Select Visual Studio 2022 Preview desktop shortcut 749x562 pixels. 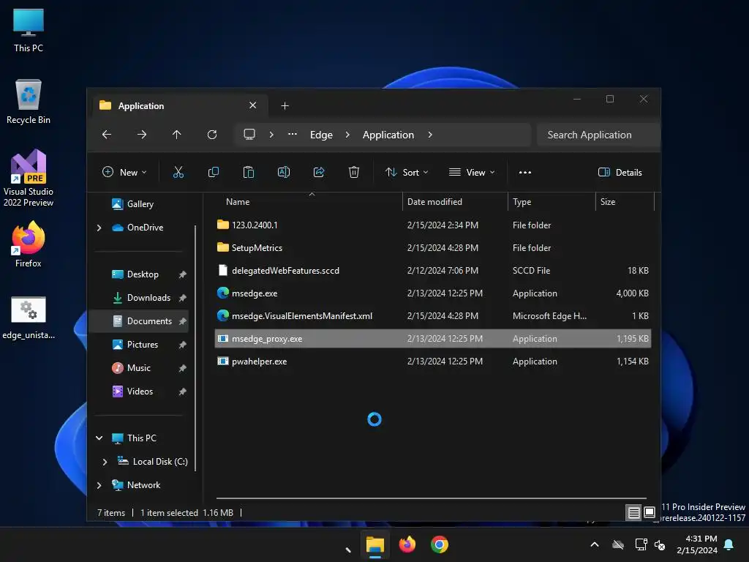pos(29,179)
